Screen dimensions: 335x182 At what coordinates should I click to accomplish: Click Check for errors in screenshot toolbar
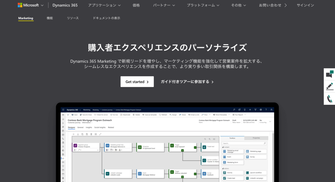pos(101,115)
